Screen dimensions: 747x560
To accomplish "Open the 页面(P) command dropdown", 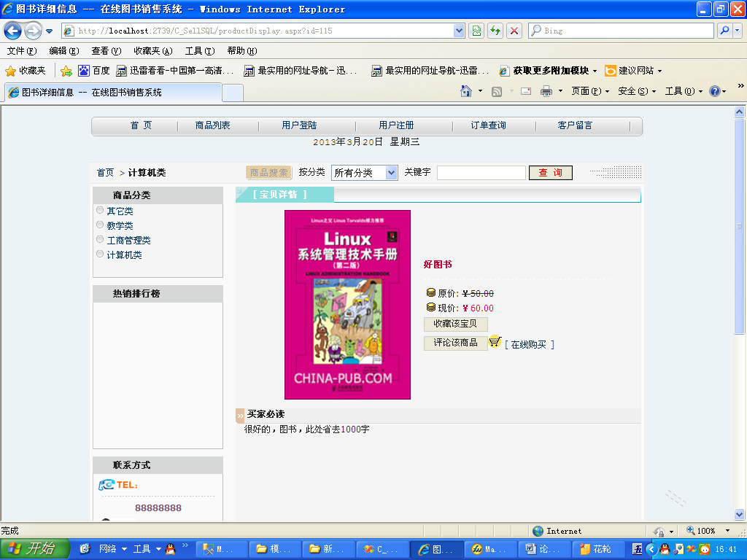I will tap(590, 91).
